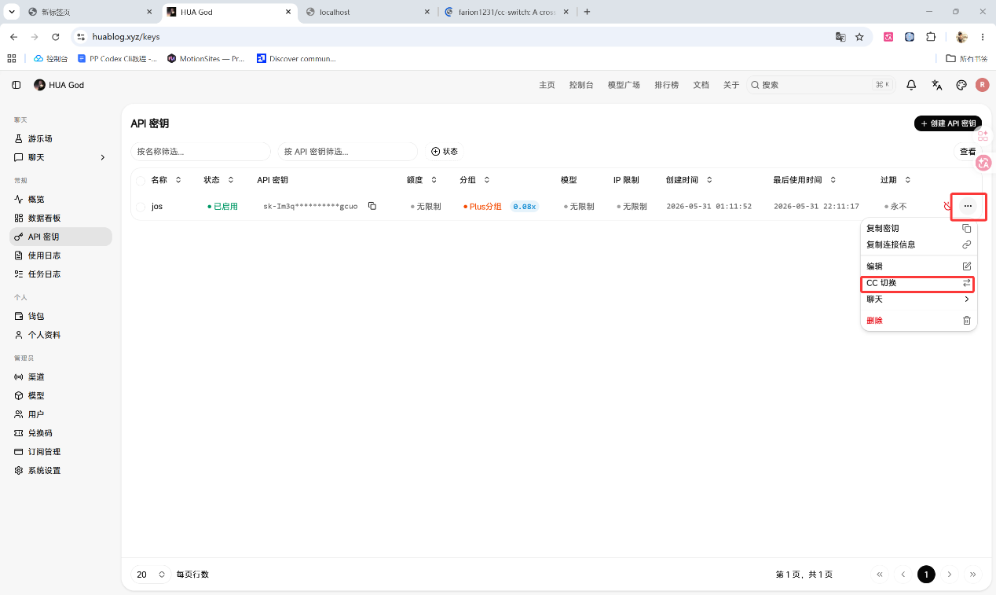The height and width of the screenshot is (595, 996).
Task: Click translate page icon in address bar
Action: (840, 37)
